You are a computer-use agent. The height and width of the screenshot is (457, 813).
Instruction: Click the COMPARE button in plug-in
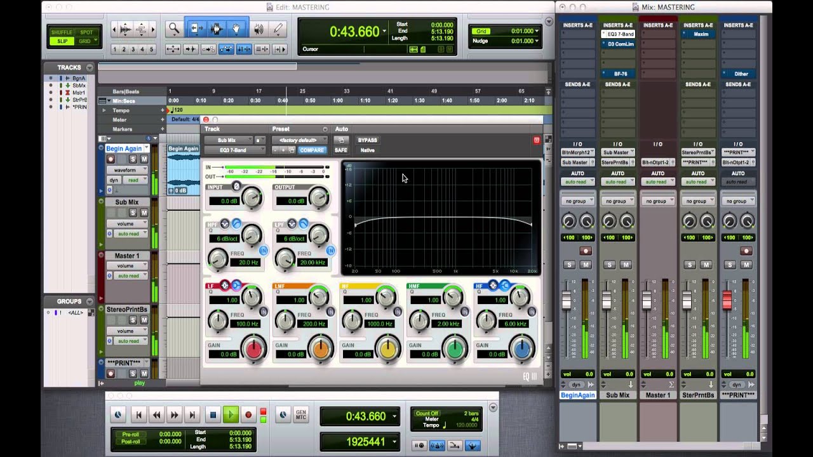click(x=312, y=150)
